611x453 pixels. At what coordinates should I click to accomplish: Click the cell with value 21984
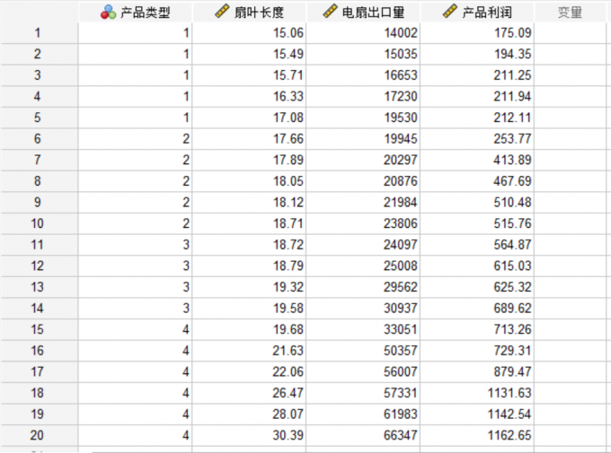pos(364,203)
